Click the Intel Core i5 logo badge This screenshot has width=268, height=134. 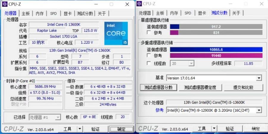(116, 33)
